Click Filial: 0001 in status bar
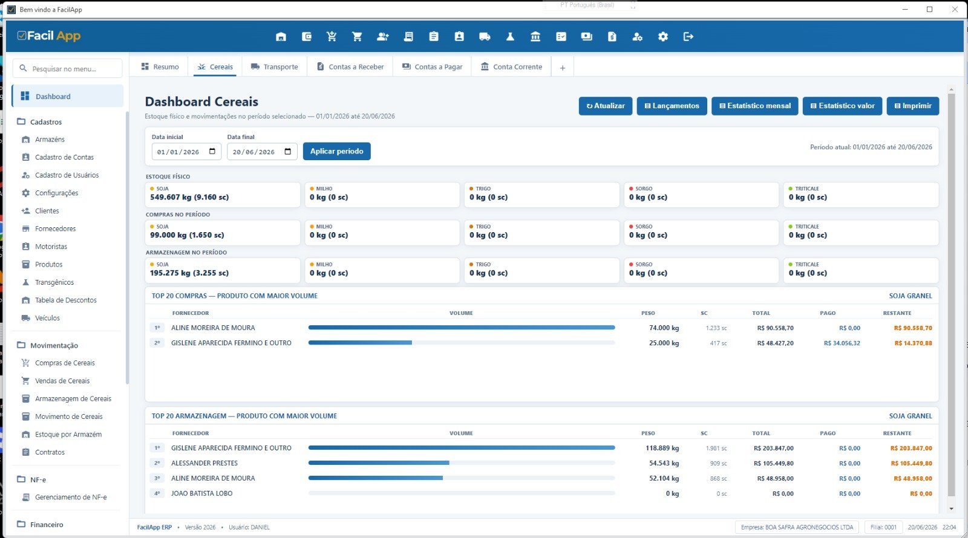This screenshot has width=968, height=538. click(x=883, y=527)
